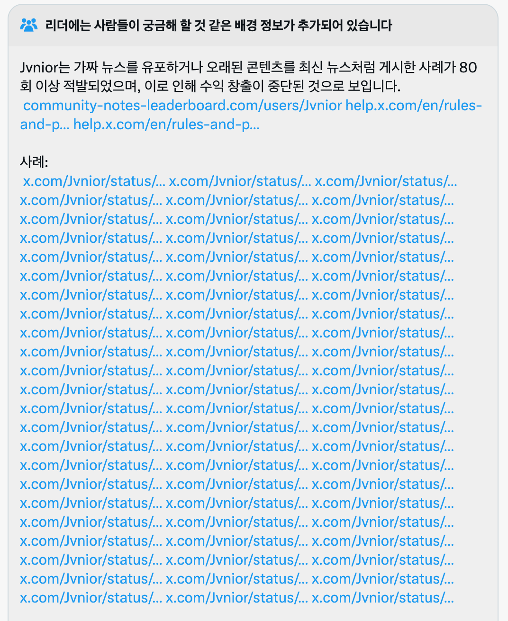Open the first status link in the last row
Image resolution: width=508 pixels, height=621 pixels.
[91, 598]
